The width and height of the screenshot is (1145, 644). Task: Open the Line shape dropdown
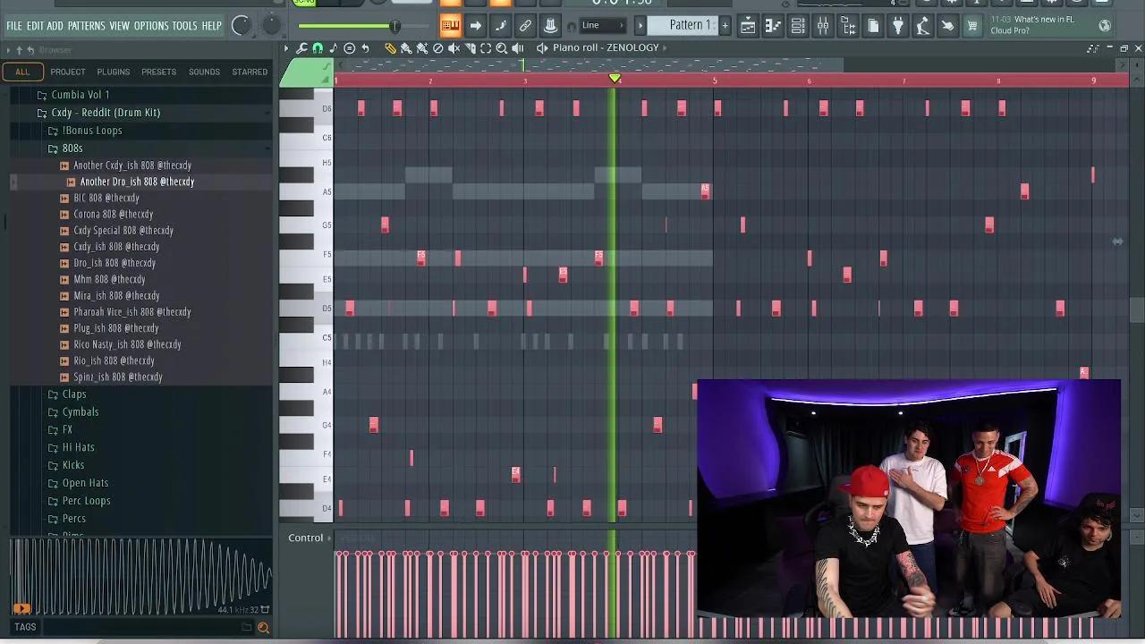[x=601, y=25]
